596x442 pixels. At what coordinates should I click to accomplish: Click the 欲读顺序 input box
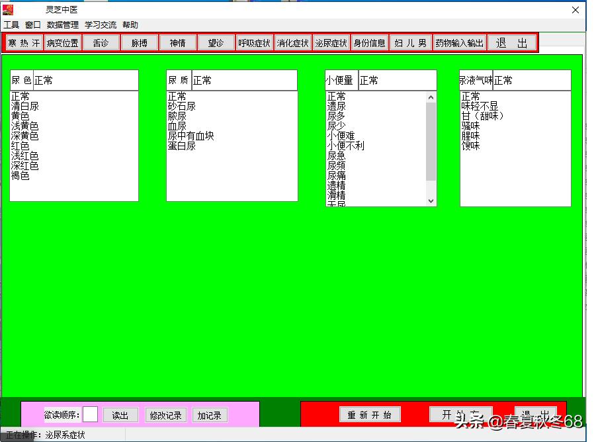click(x=90, y=414)
